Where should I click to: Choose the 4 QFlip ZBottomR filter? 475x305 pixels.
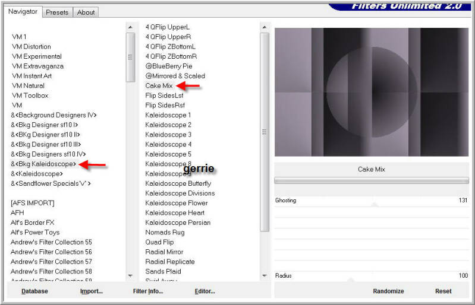(171, 56)
